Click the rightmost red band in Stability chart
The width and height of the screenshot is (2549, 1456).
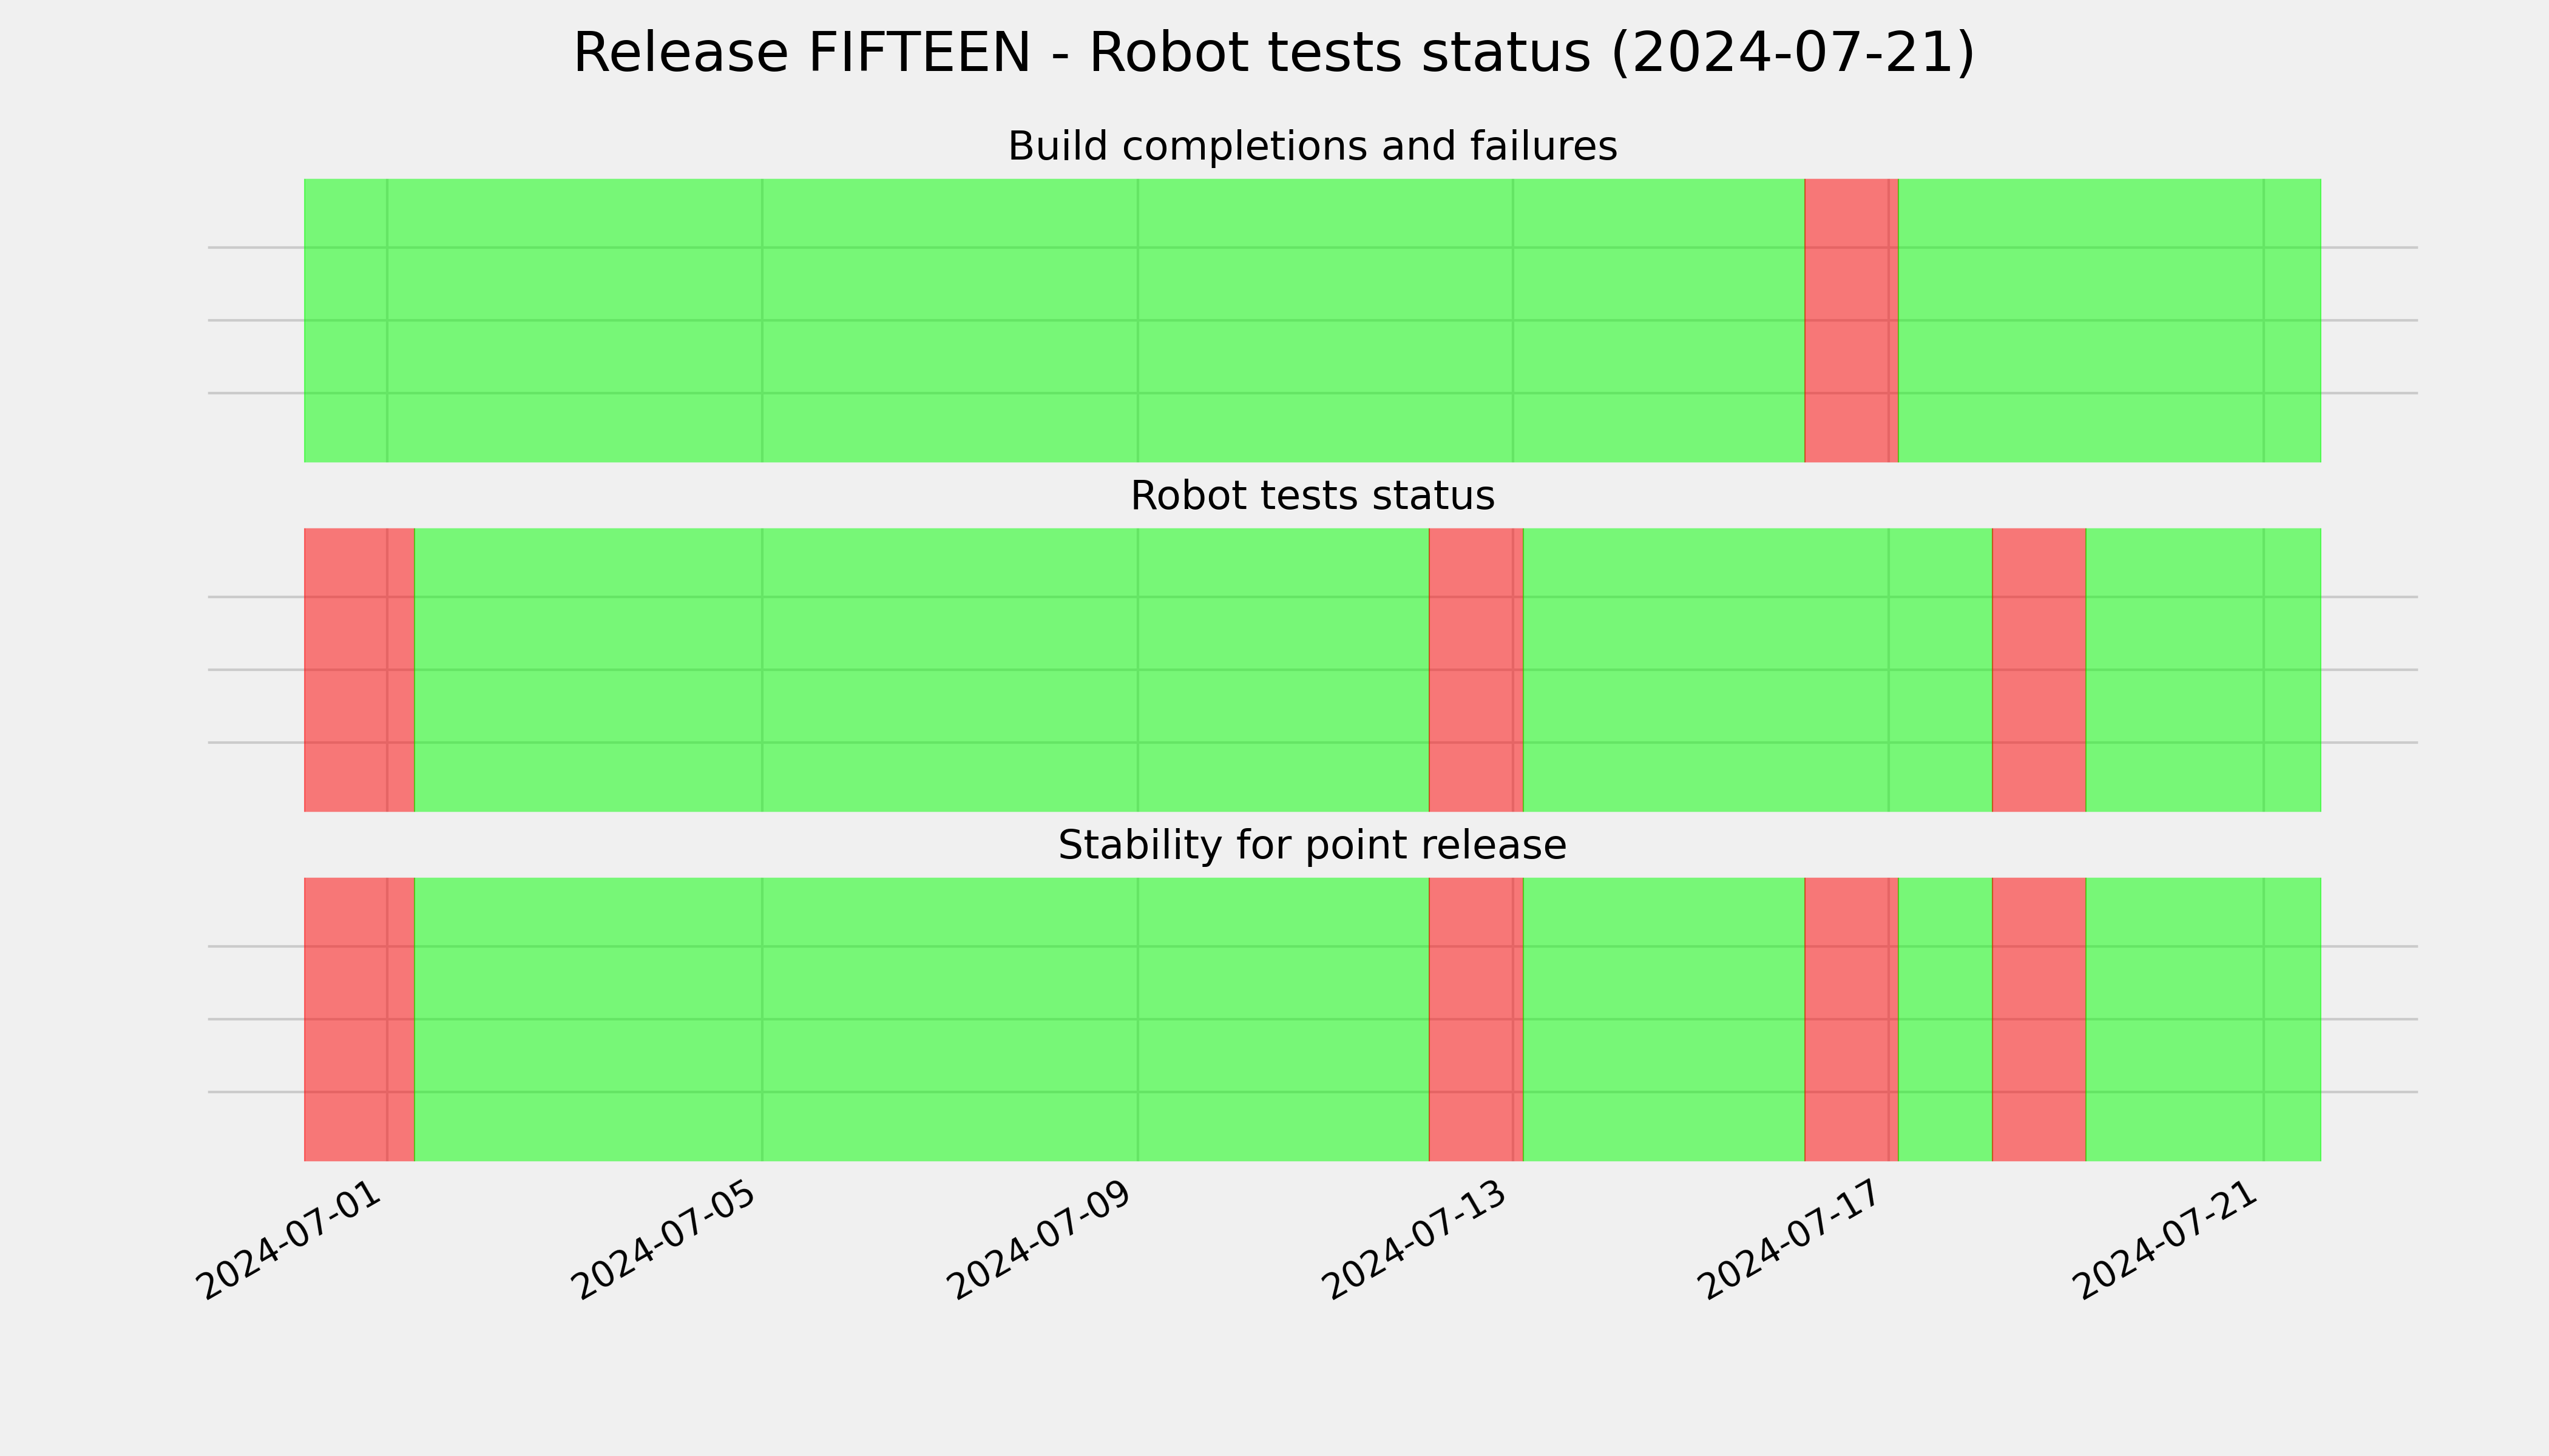tap(2039, 1019)
